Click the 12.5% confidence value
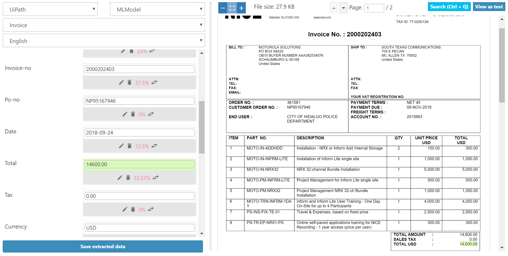 [x=142, y=146]
